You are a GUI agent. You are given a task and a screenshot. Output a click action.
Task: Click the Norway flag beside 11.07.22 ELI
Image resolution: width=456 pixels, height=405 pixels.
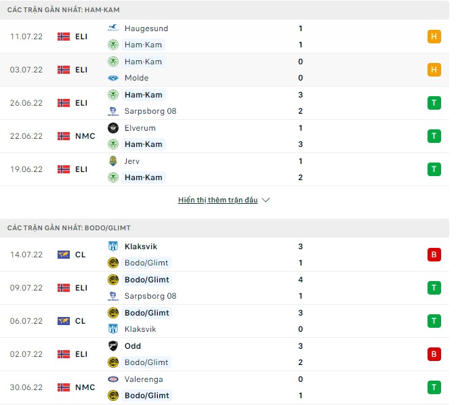(64, 37)
